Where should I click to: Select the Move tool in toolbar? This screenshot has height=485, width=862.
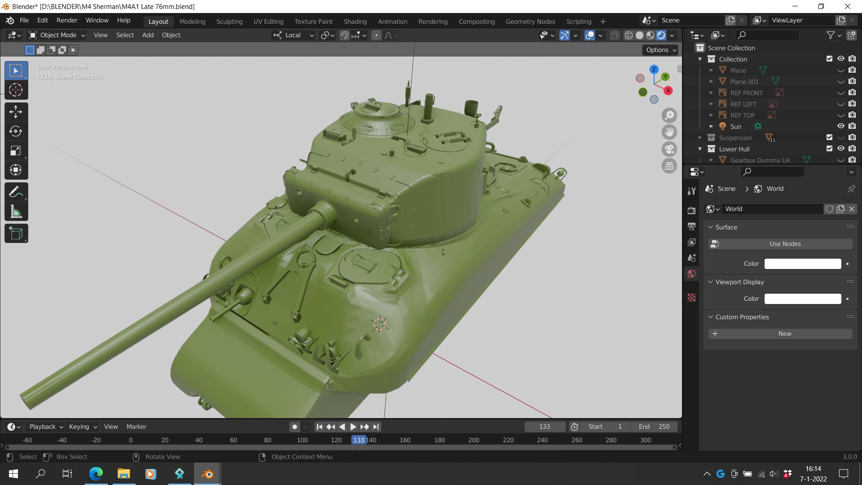[16, 112]
